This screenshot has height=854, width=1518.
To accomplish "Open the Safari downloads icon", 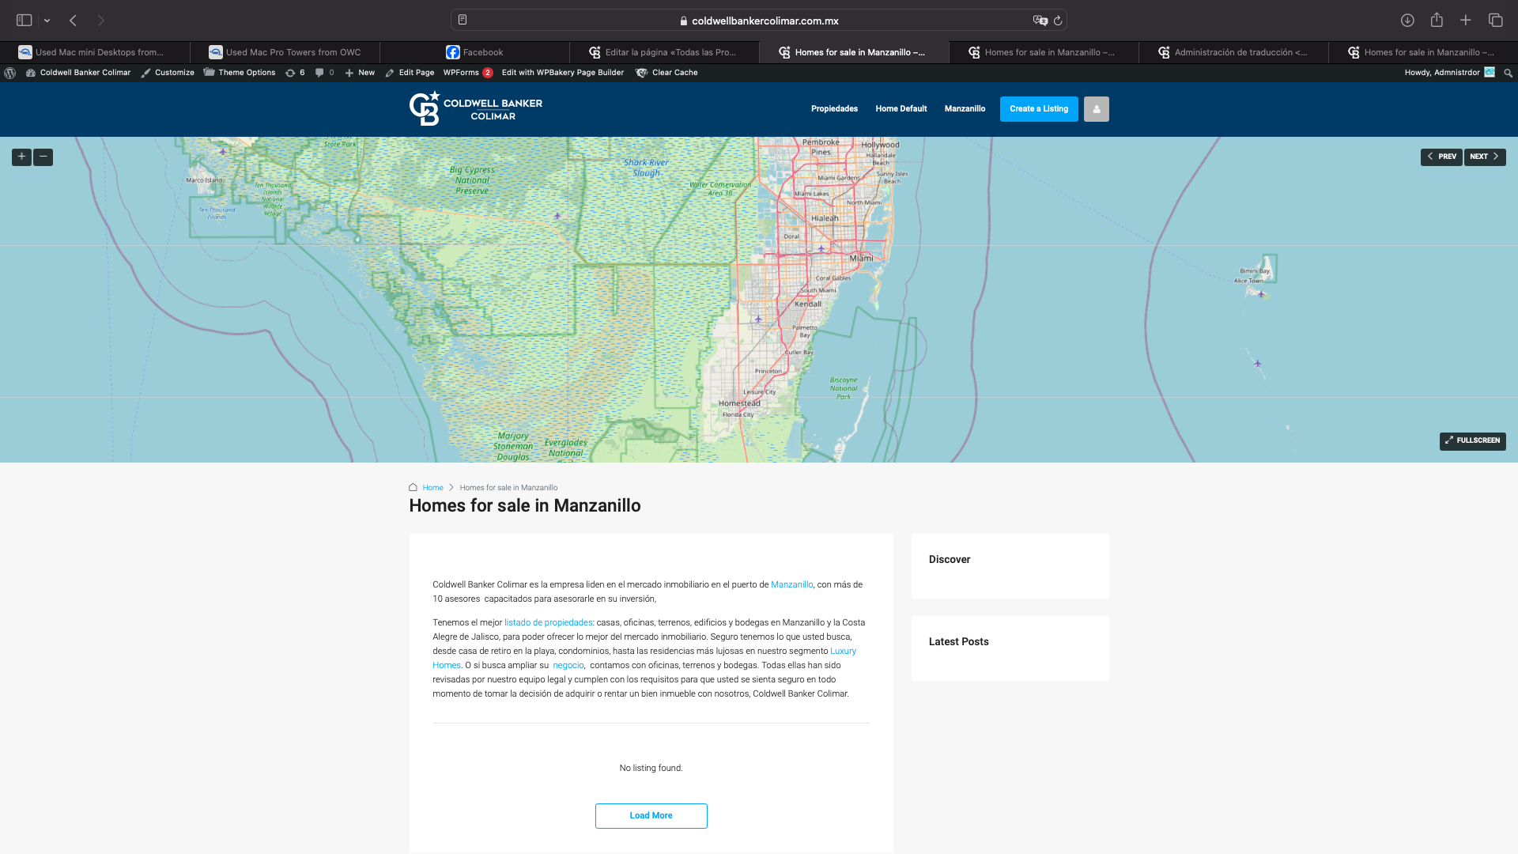I will (1407, 21).
